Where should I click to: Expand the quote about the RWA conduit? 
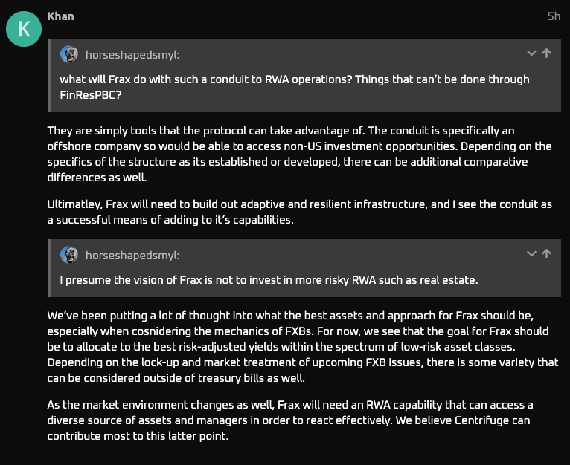pos(531,53)
